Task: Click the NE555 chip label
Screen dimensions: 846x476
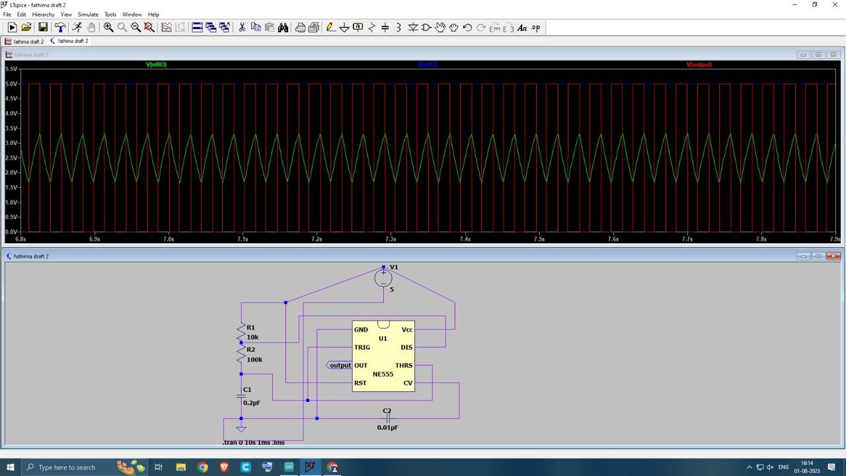Action: 383,374
